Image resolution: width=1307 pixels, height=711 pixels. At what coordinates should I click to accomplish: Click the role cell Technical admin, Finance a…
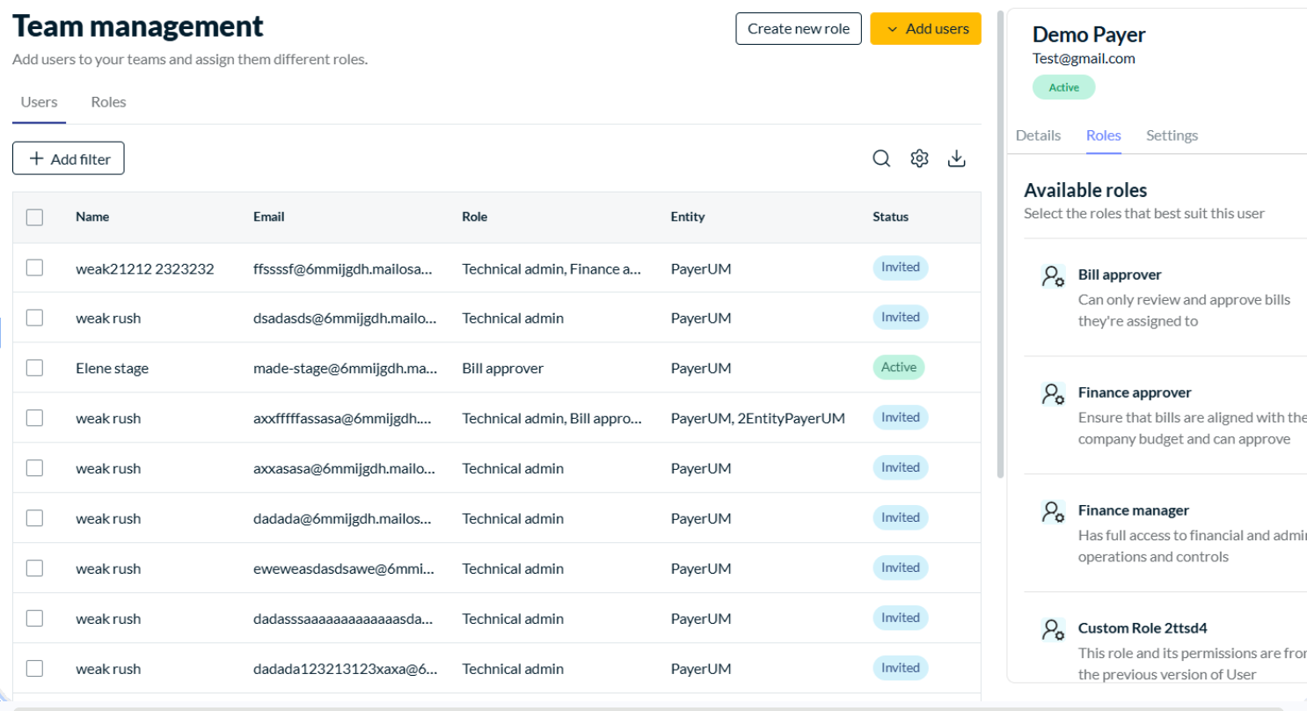[x=552, y=268]
